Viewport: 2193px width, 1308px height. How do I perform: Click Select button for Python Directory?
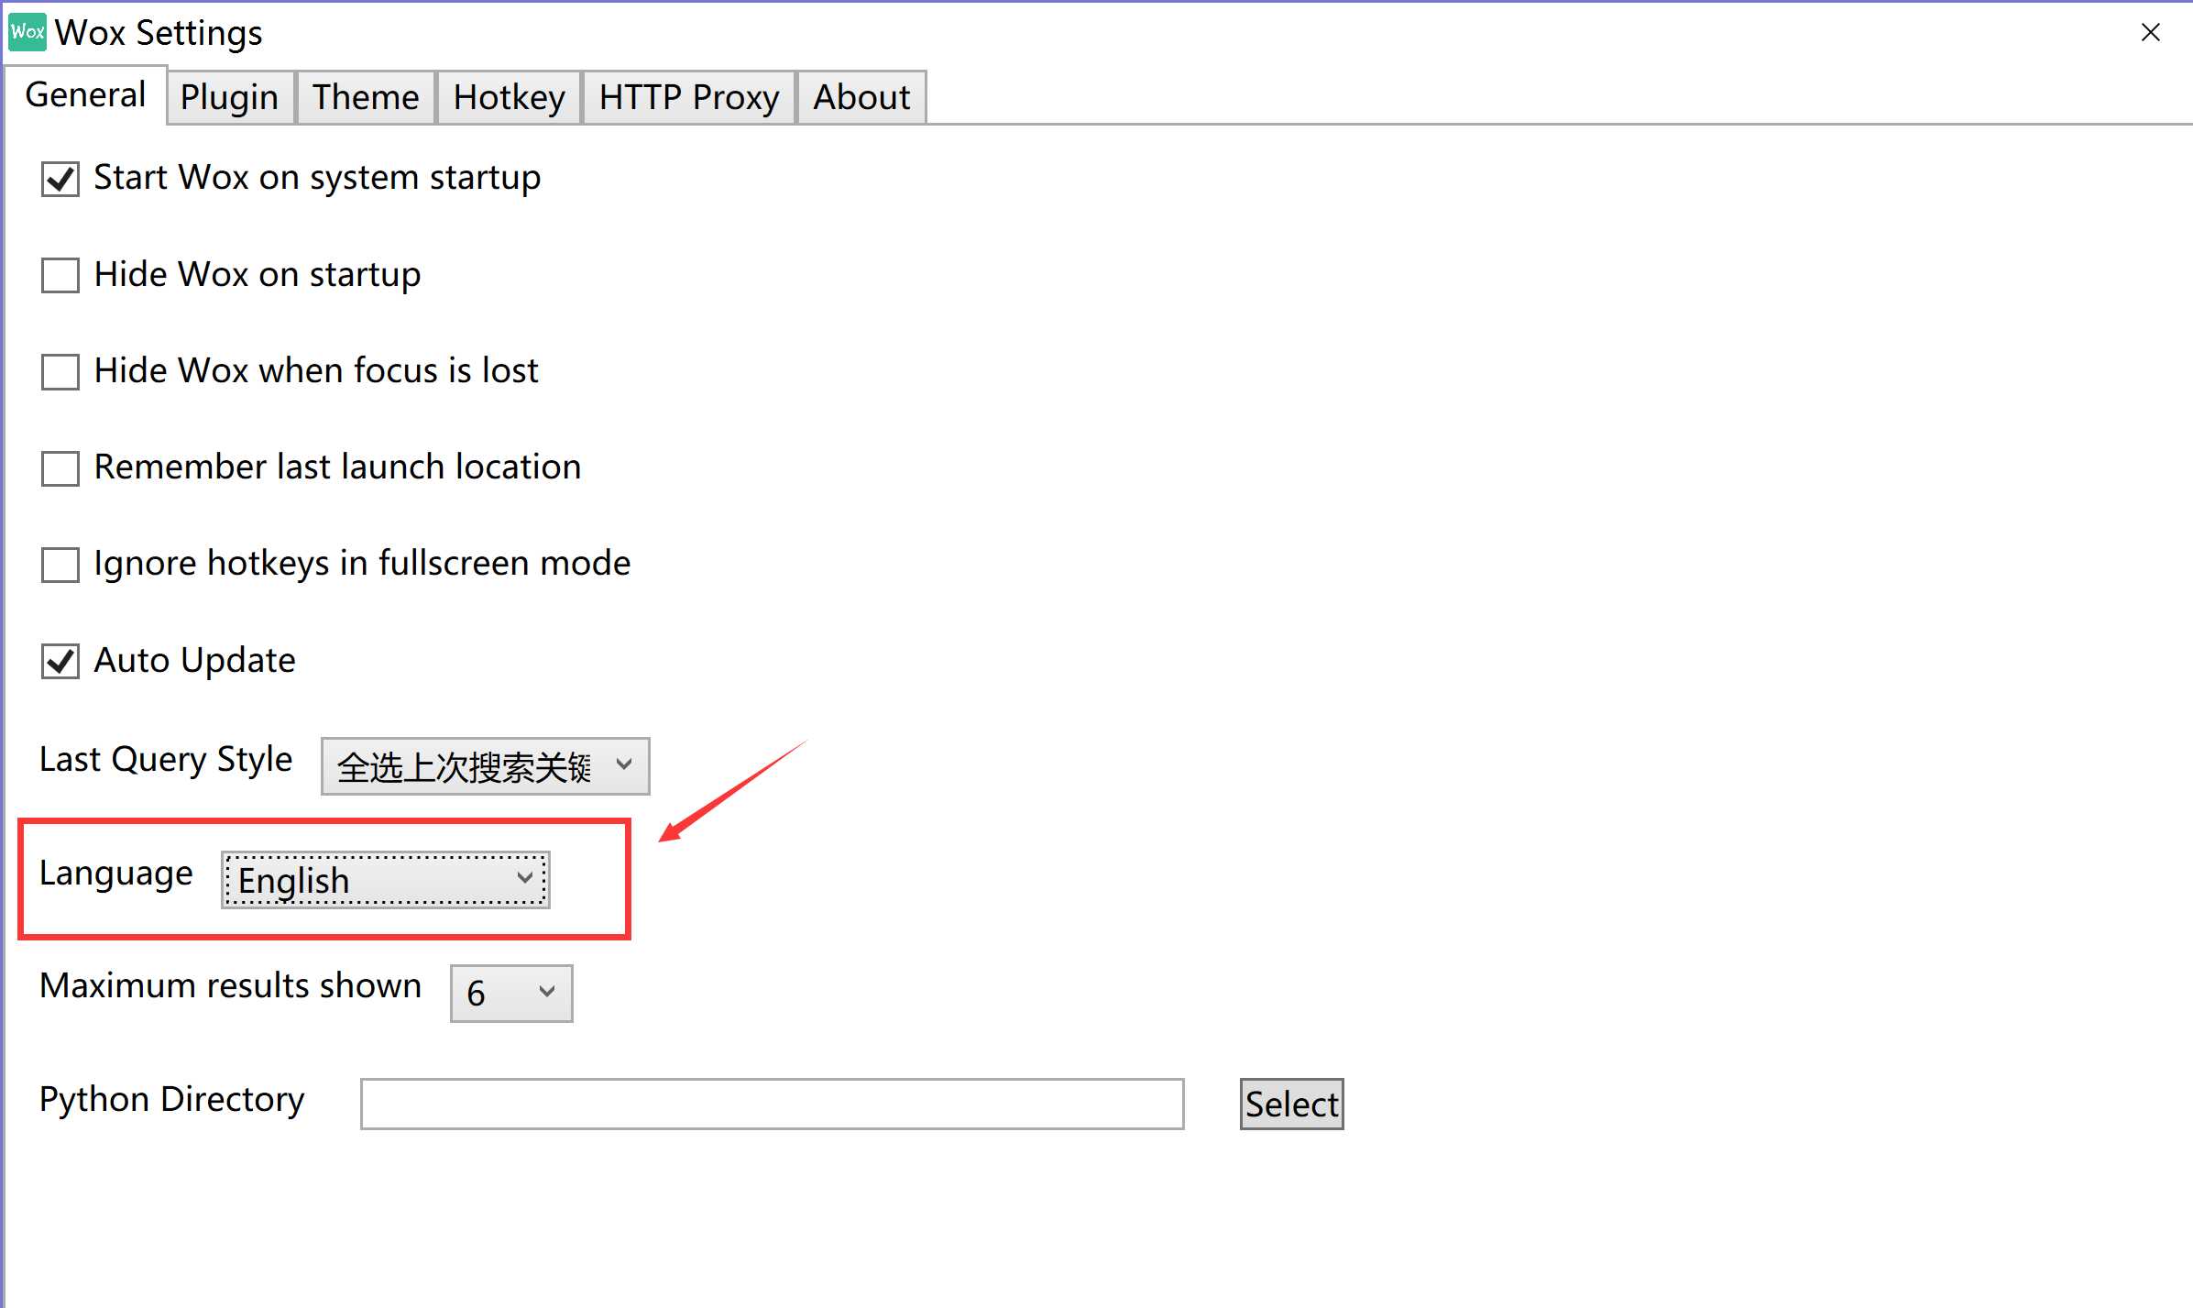coord(1291,1105)
